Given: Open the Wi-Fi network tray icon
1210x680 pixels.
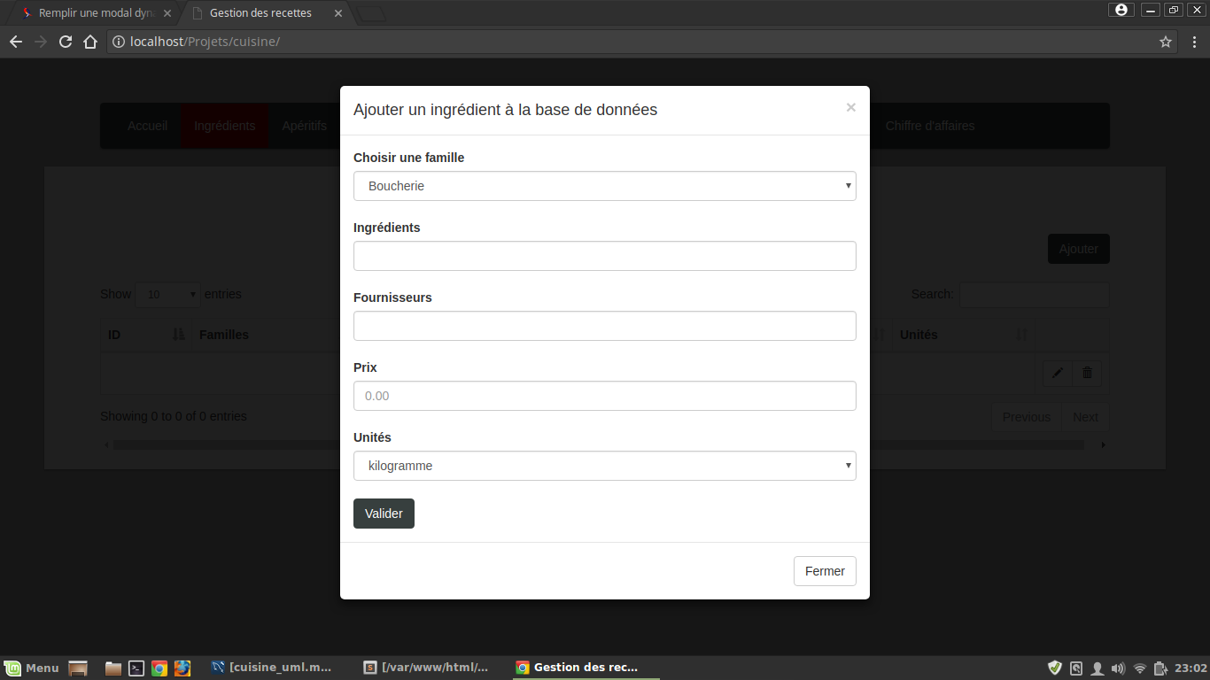Looking at the screenshot, I should [1140, 668].
